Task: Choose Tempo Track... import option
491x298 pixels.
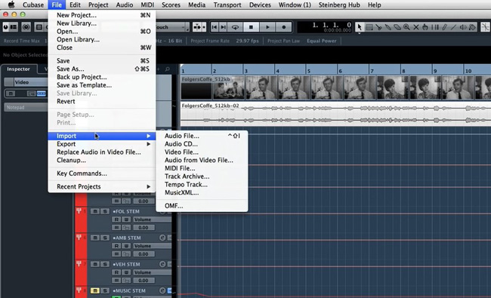Action: [202, 185]
